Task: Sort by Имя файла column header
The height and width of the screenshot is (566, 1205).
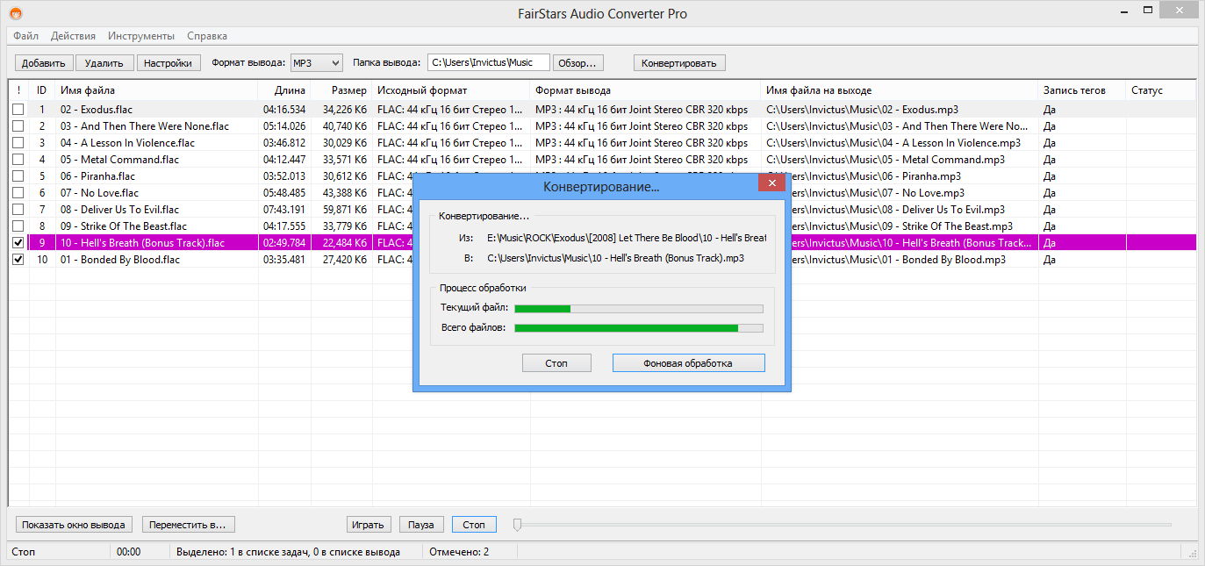Action: [156, 90]
